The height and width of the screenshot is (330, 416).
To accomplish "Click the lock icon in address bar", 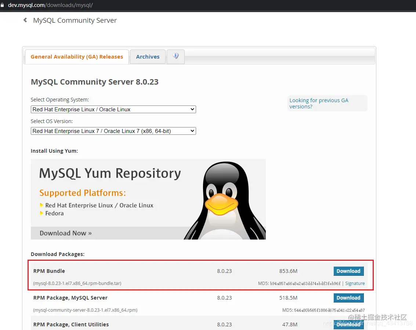I will coord(2,5).
